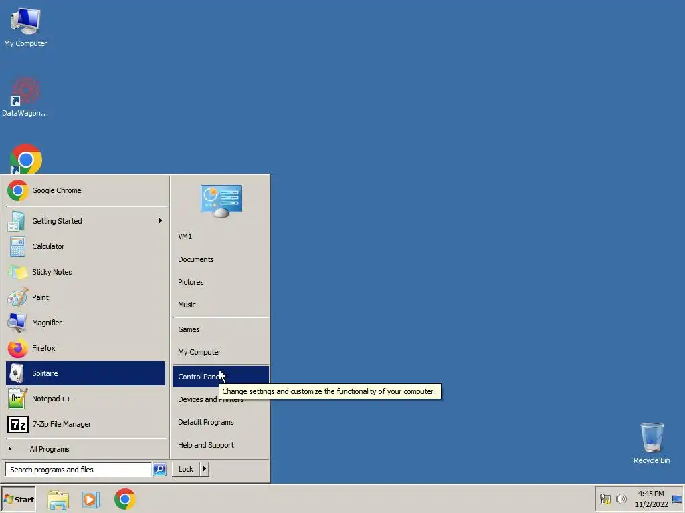Open the VM1 user folder
Image resolution: width=685 pixels, height=513 pixels.
click(x=221, y=236)
